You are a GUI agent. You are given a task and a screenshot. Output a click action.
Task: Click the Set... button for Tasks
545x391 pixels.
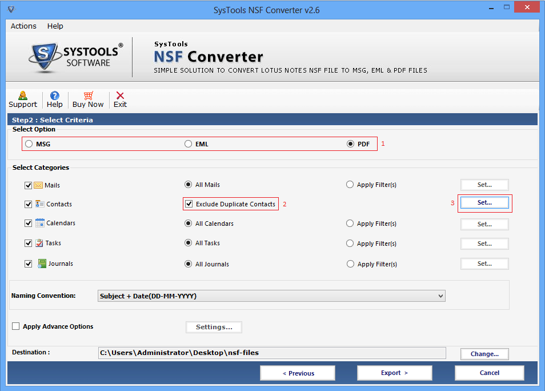click(484, 244)
